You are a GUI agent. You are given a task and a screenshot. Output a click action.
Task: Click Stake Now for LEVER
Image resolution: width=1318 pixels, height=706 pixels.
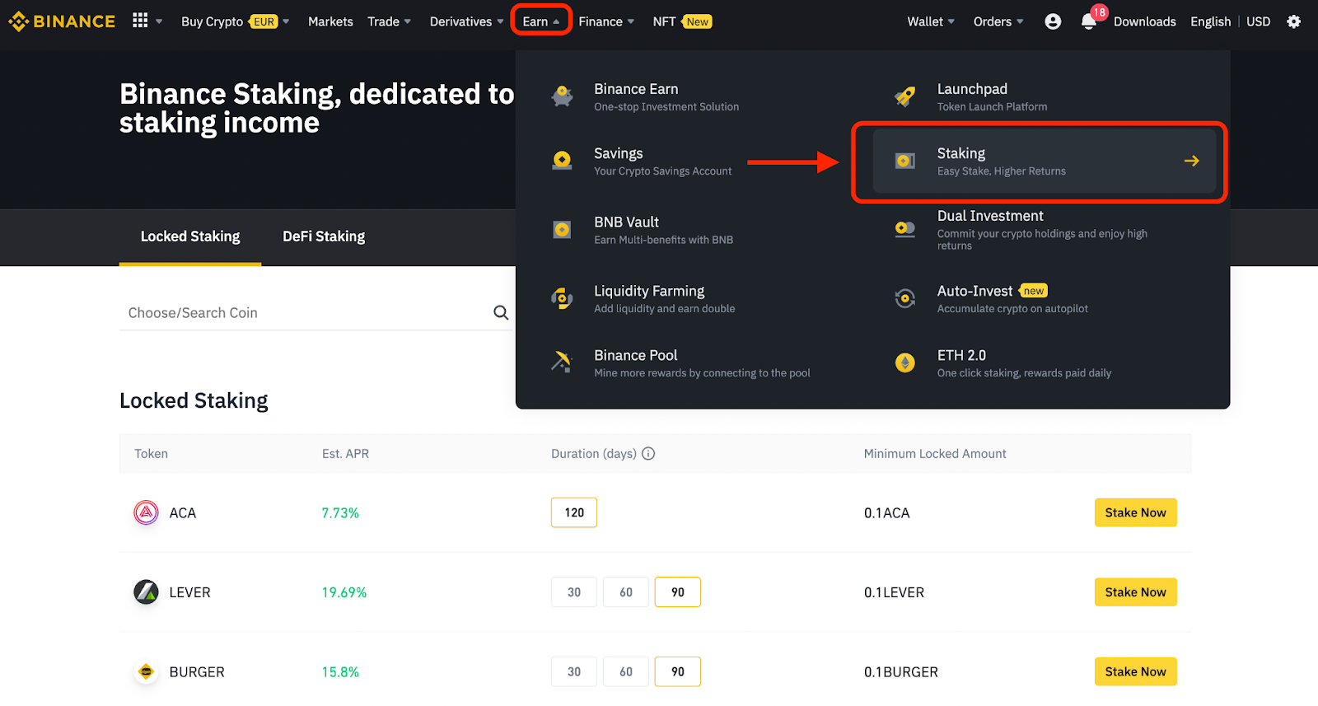1136,592
